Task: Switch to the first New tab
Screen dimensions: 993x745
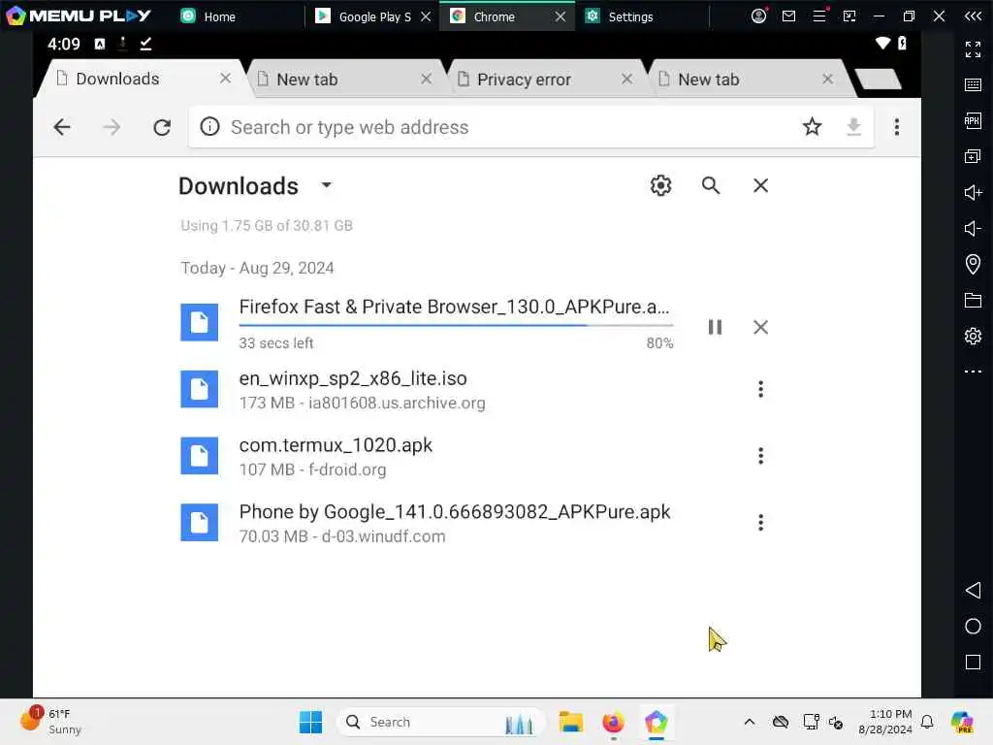Action: [347, 80]
